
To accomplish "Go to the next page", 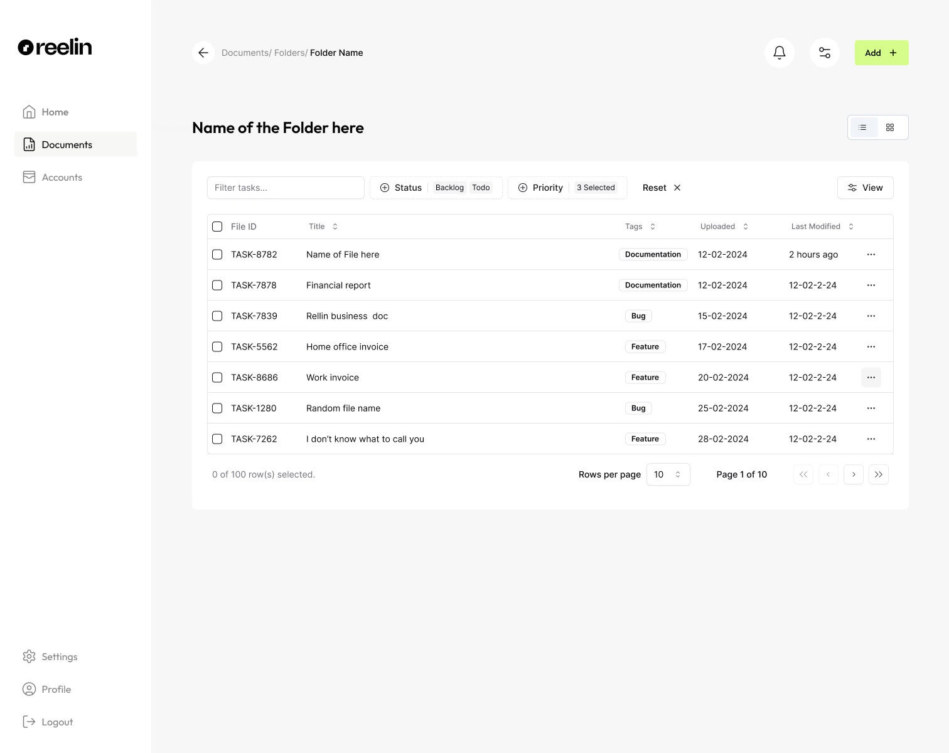I will coord(854,474).
